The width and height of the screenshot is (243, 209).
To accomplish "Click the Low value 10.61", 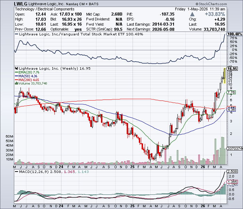I will pyautogui.click(x=41, y=24).
